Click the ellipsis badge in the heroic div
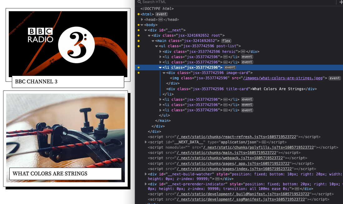This screenshot has width=343, height=204. click(243, 52)
